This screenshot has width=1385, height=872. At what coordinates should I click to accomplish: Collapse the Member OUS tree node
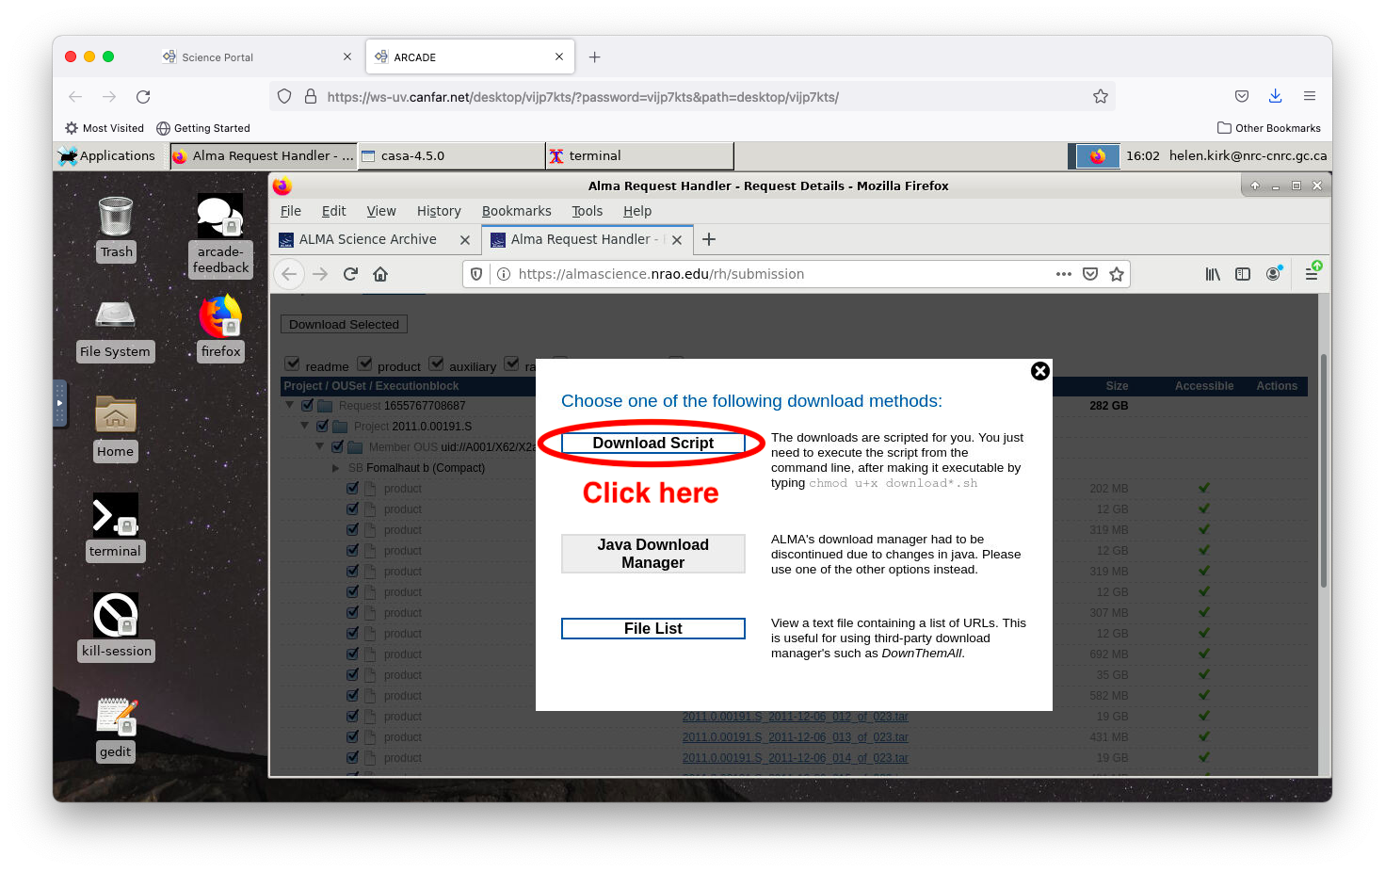click(320, 446)
